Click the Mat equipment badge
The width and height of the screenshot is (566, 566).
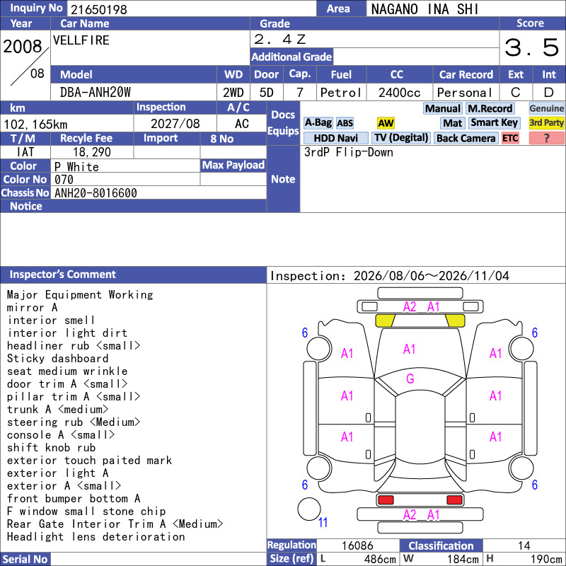[x=452, y=123]
